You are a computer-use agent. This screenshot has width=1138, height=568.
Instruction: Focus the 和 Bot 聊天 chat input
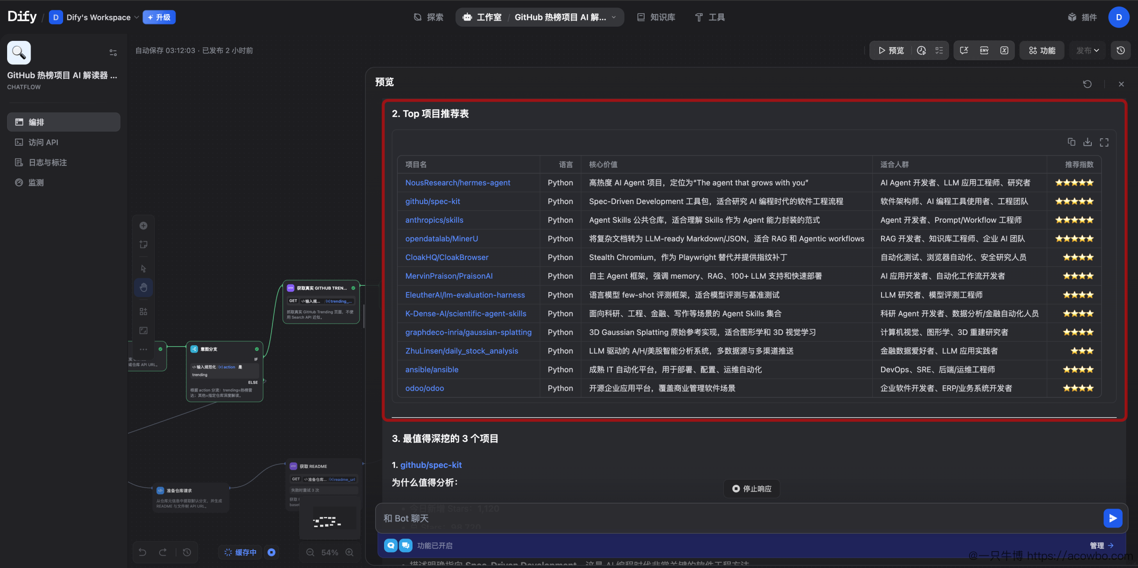[x=738, y=518]
